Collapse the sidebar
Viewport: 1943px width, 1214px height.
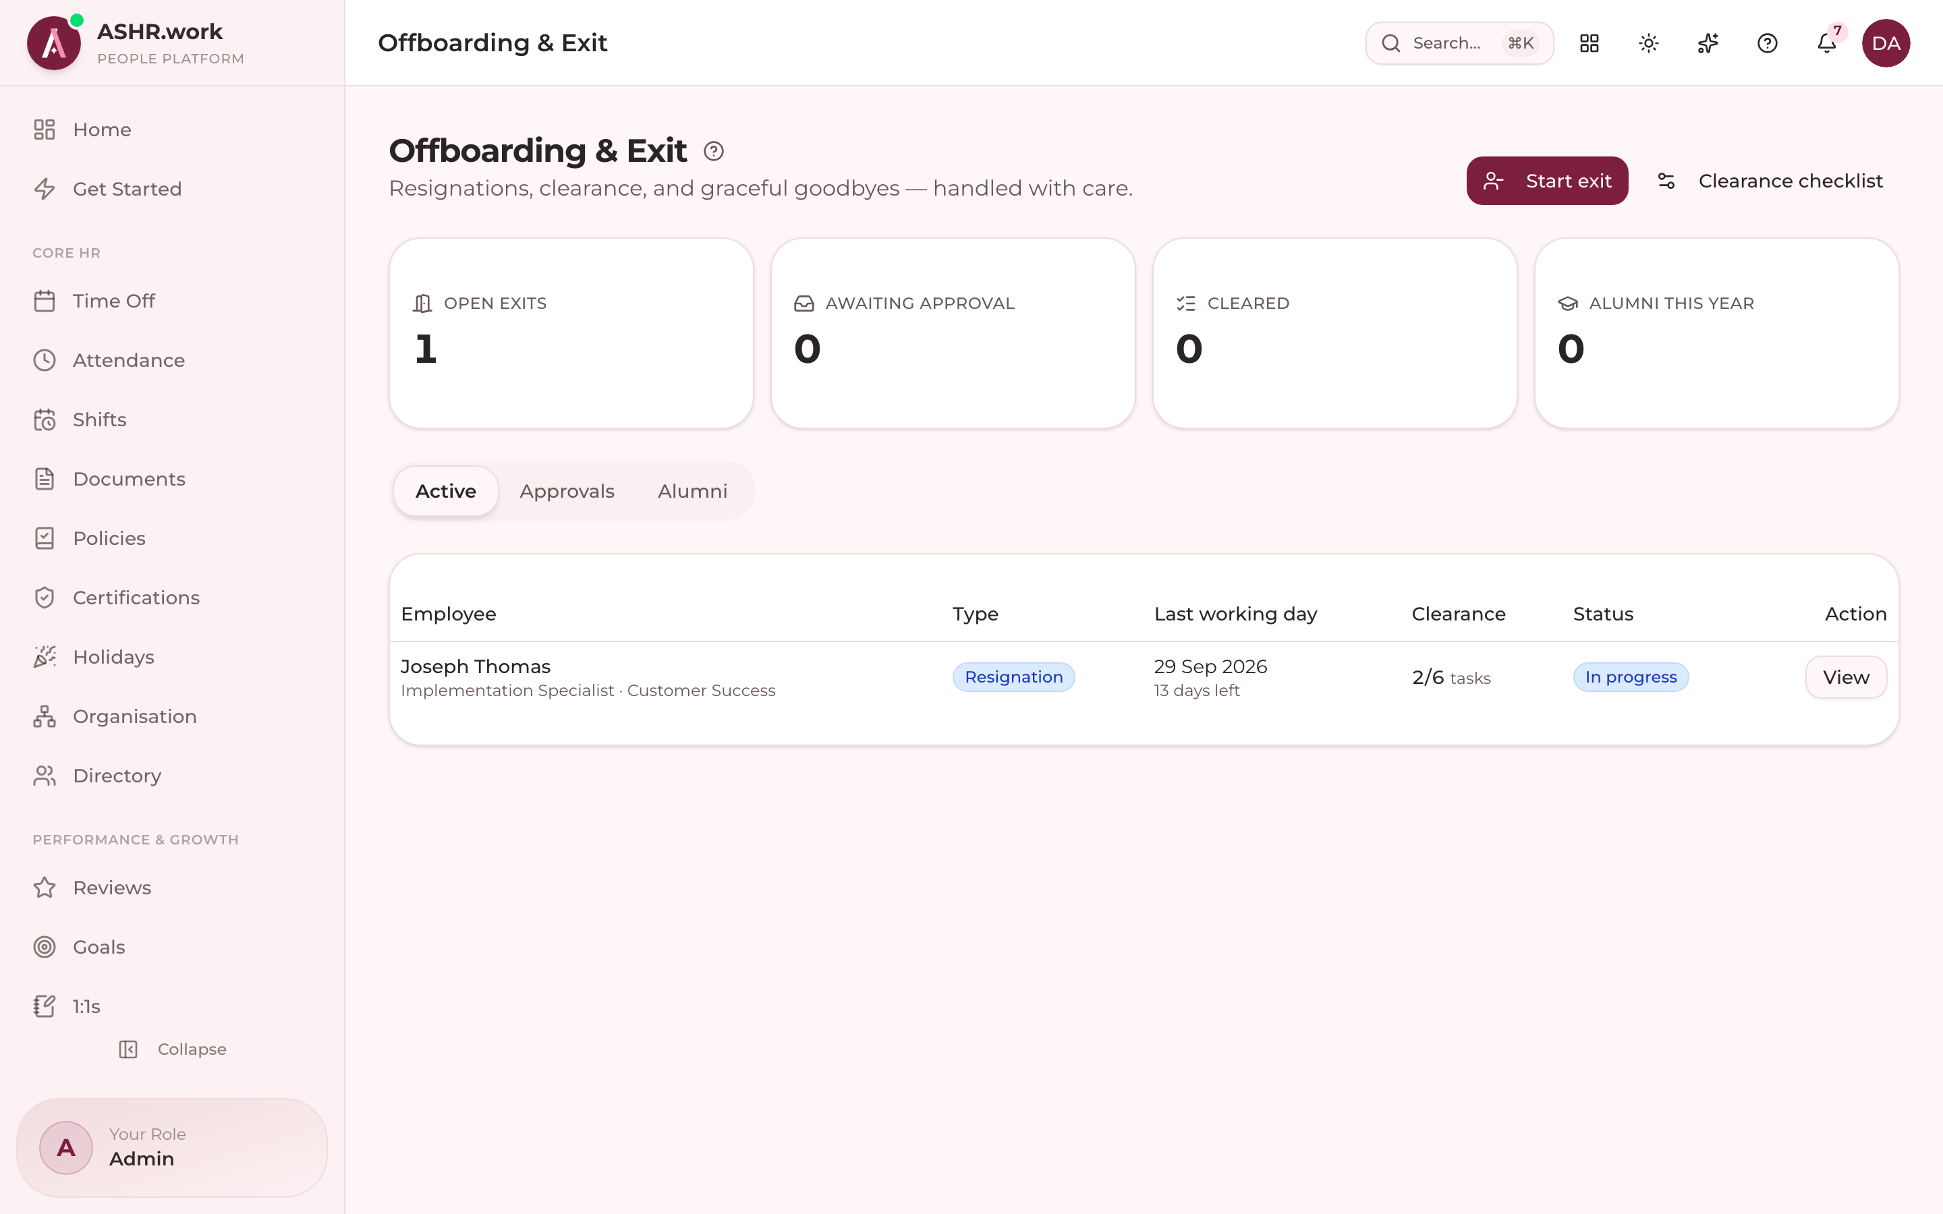[x=173, y=1049]
